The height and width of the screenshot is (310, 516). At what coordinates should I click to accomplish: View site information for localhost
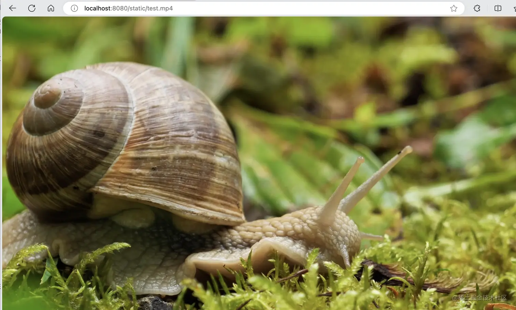coord(74,8)
